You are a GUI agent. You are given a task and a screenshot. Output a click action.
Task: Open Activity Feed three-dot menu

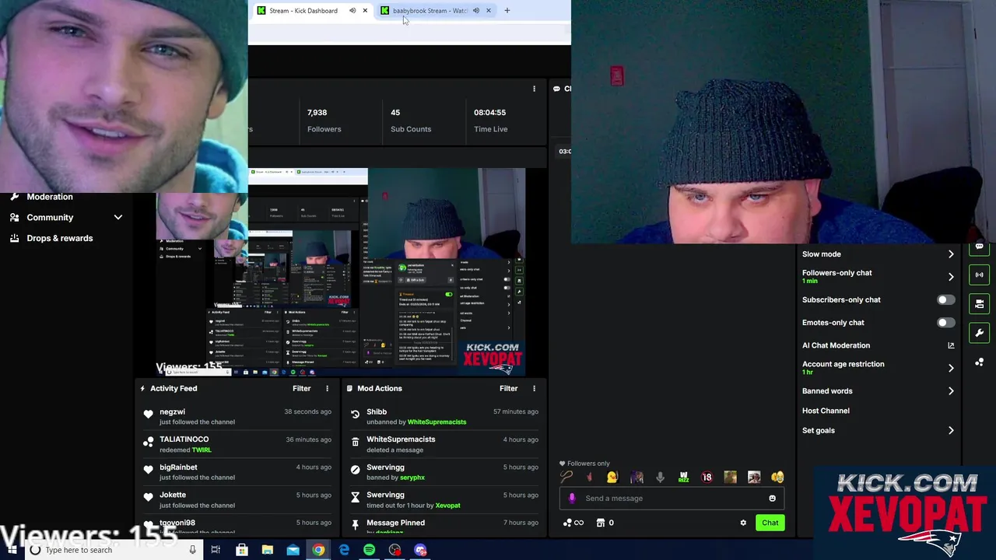(x=327, y=388)
